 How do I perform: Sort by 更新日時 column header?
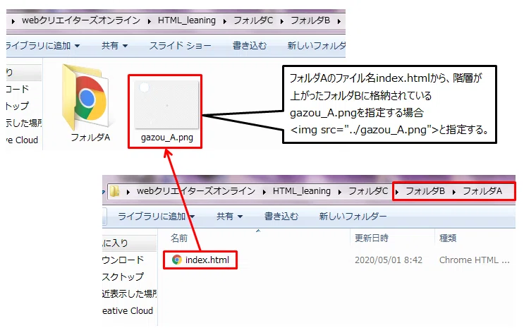(x=371, y=238)
